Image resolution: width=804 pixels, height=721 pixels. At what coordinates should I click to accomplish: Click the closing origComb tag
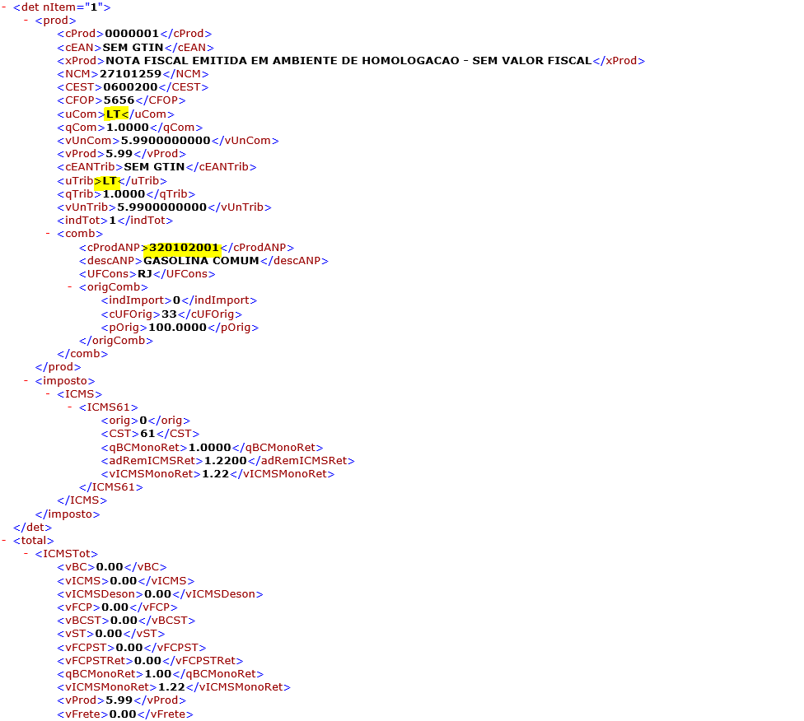pos(116,341)
